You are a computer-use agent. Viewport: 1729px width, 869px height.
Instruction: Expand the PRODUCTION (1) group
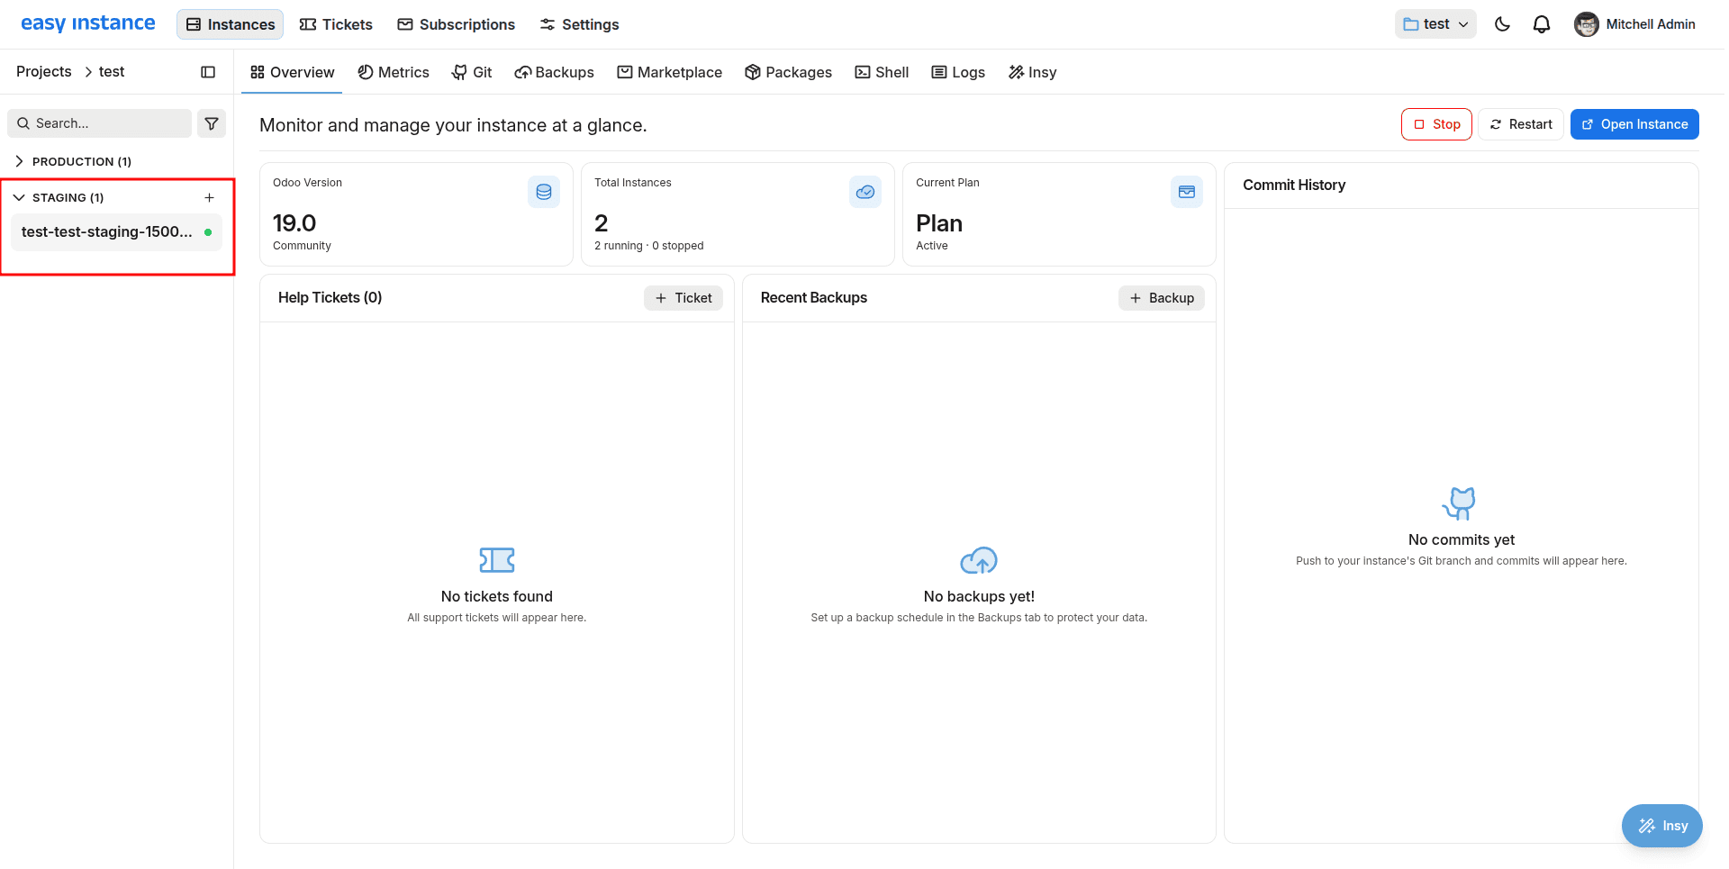tap(73, 161)
